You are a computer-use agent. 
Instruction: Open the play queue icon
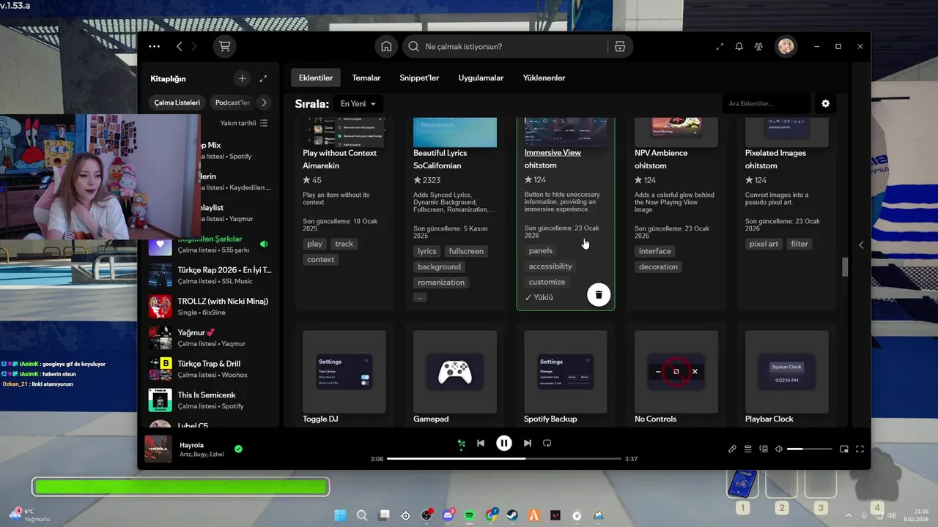[748, 449]
